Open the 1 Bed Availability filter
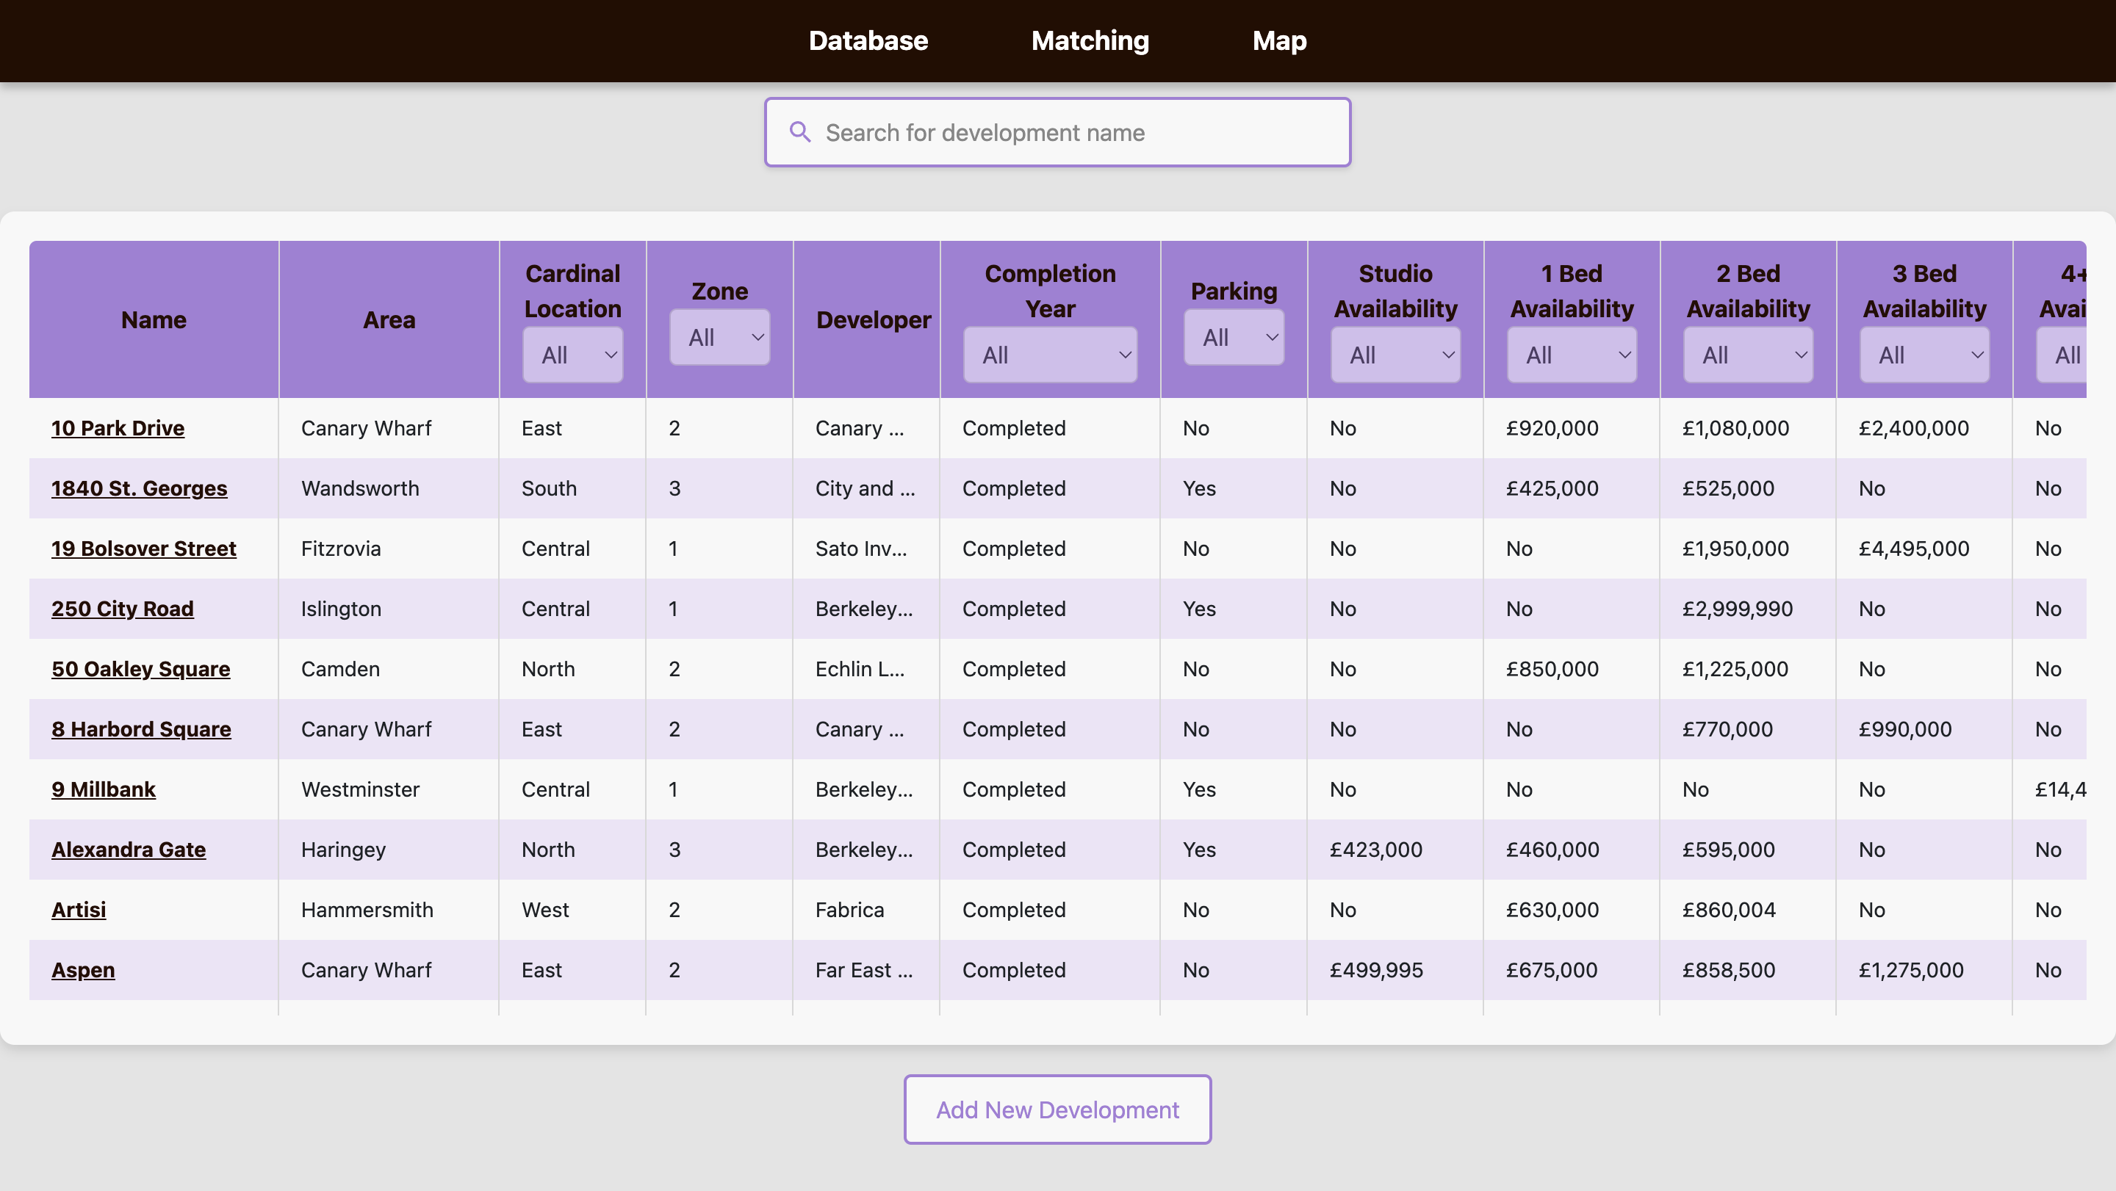Image resolution: width=2116 pixels, height=1191 pixels. coord(1572,355)
